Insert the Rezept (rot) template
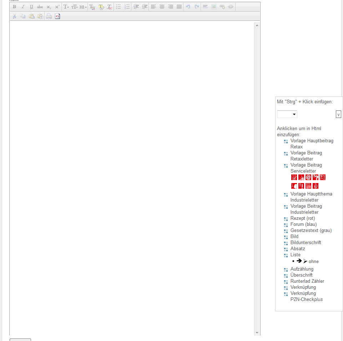This screenshot has height=341, width=343. click(x=302, y=218)
